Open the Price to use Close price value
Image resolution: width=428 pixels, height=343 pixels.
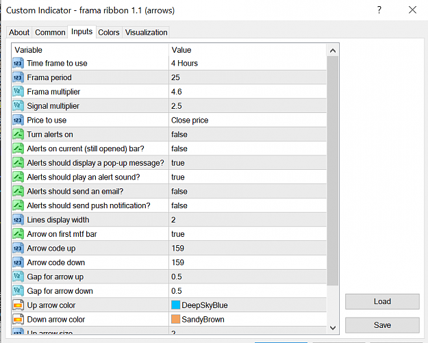click(x=248, y=120)
